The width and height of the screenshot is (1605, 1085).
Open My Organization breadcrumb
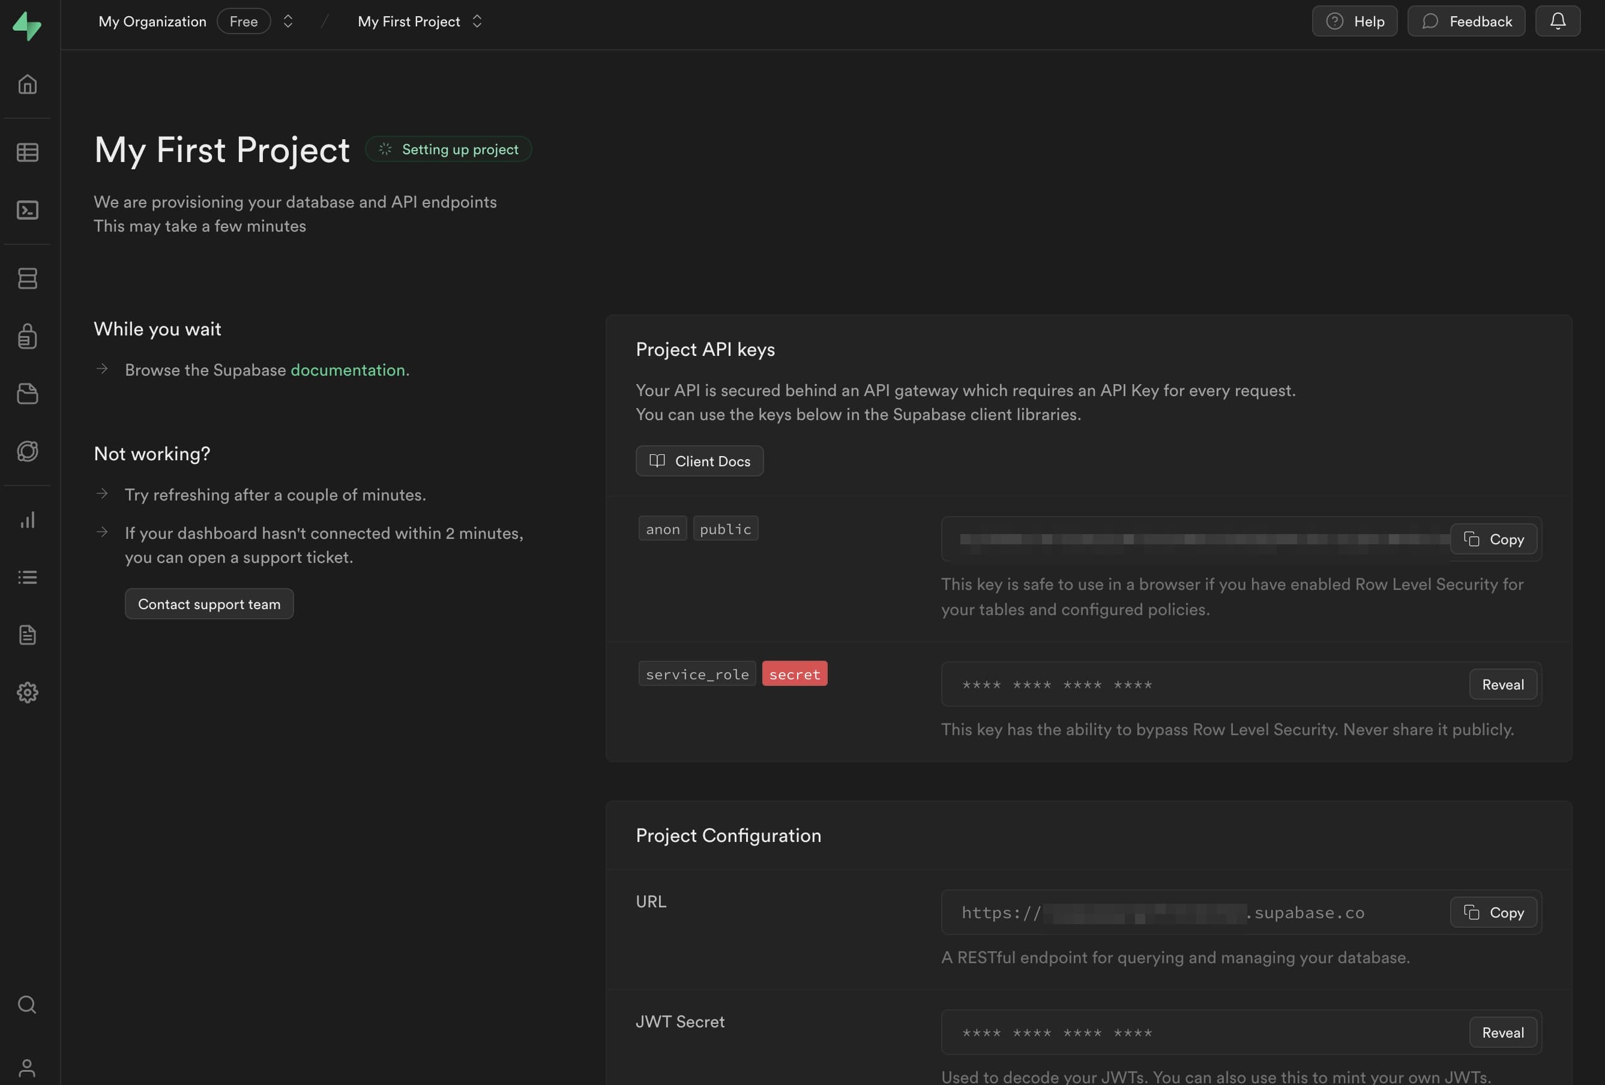click(152, 22)
